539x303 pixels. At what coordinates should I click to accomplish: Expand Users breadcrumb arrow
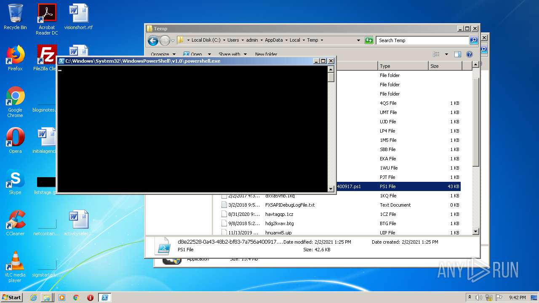pos(243,40)
